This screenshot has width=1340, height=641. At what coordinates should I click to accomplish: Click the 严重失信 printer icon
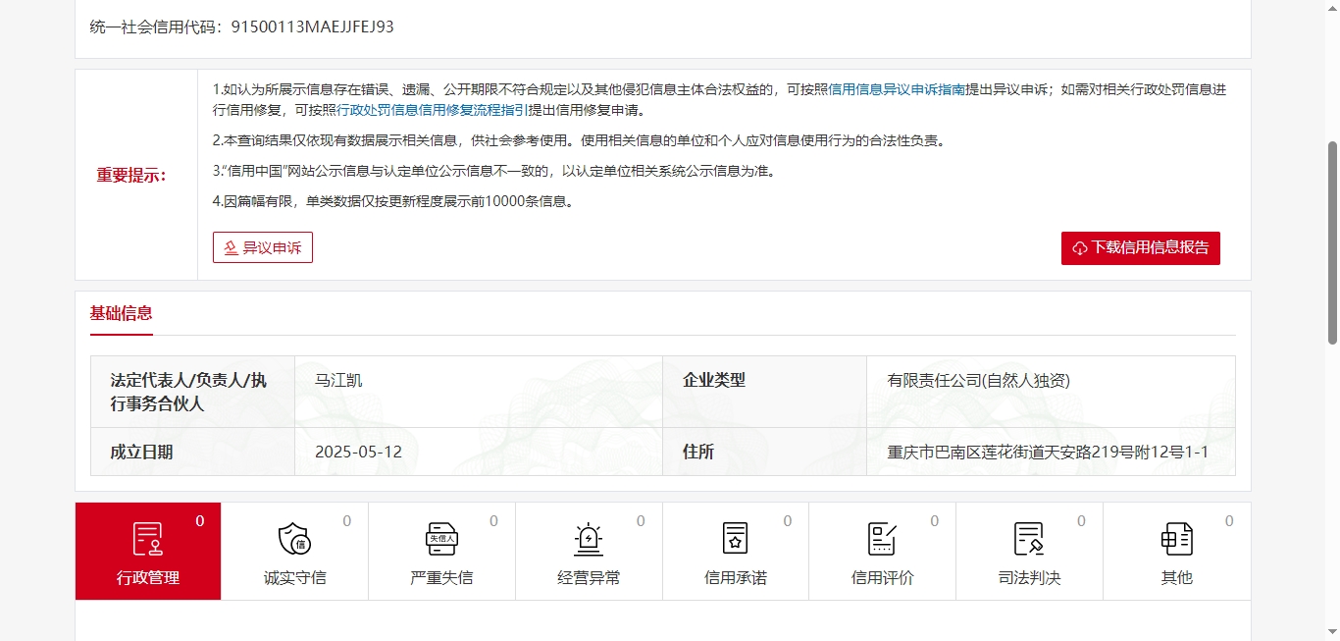point(441,539)
